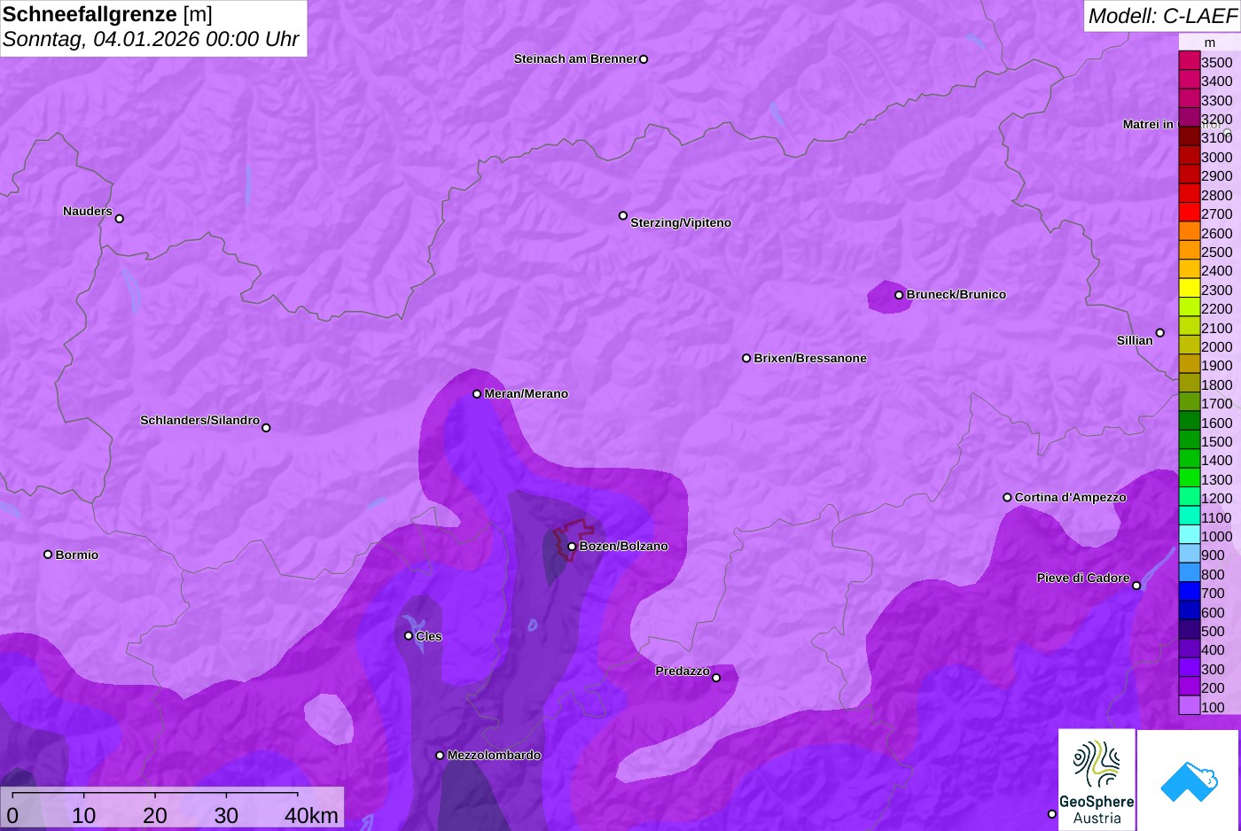Screen dimensions: 1241x831
Task: Click the Steinach am Brenner marker dot
Action: pyautogui.click(x=644, y=59)
